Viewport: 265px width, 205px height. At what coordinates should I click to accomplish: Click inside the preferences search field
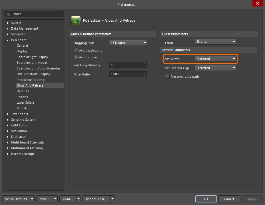(x=34, y=14)
